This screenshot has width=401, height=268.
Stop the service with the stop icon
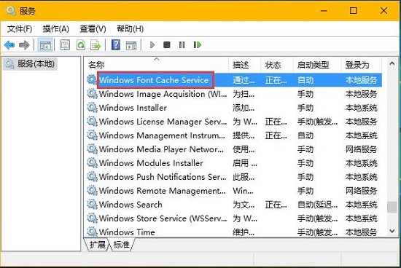pyautogui.click(x=167, y=45)
